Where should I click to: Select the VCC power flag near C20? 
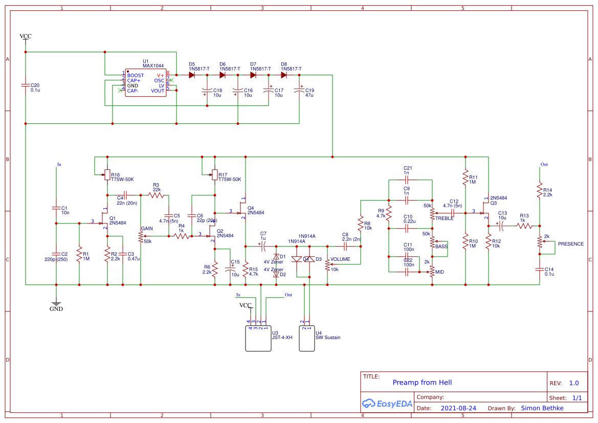(x=24, y=36)
